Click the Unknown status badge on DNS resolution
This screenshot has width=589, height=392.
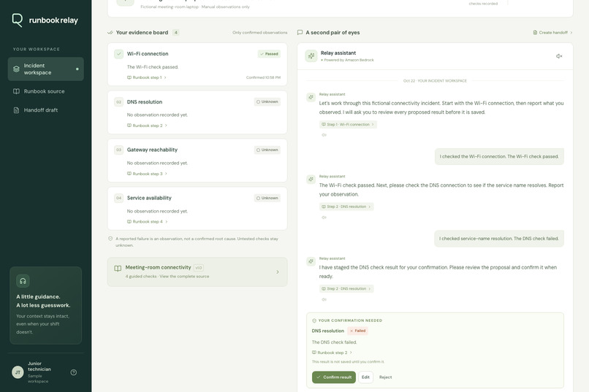tap(267, 102)
